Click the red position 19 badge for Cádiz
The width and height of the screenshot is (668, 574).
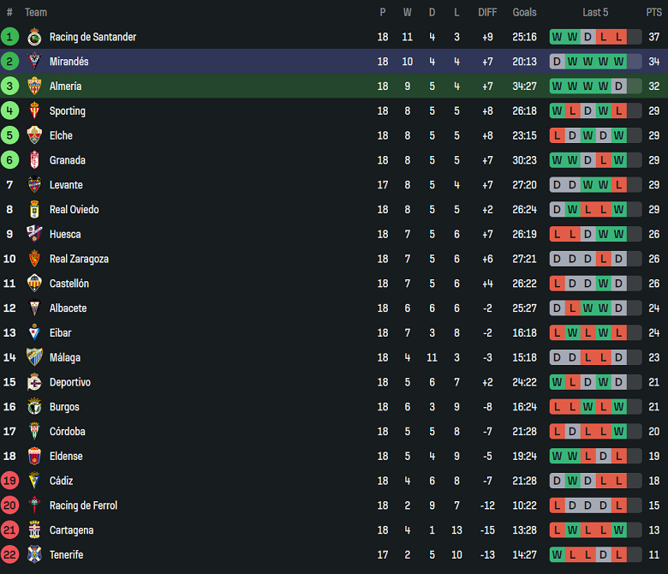pyautogui.click(x=9, y=481)
